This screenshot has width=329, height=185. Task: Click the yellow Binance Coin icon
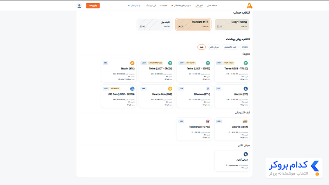pyautogui.click(x=170, y=88)
